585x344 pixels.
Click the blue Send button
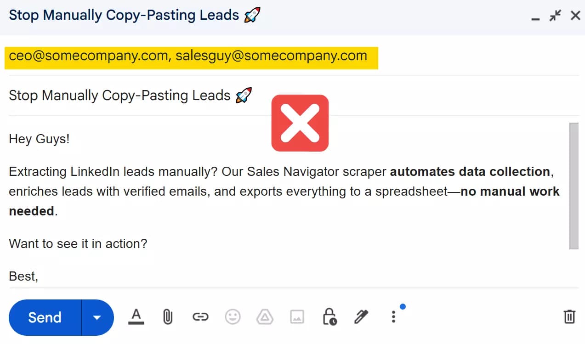(x=45, y=317)
